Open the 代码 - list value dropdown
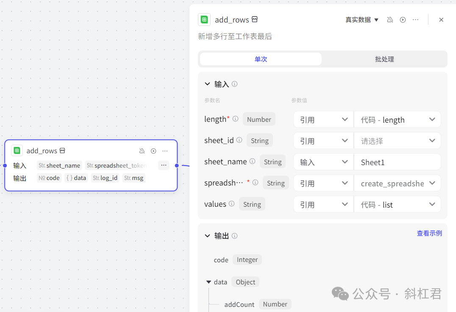This screenshot has height=312, width=456. coord(397,205)
